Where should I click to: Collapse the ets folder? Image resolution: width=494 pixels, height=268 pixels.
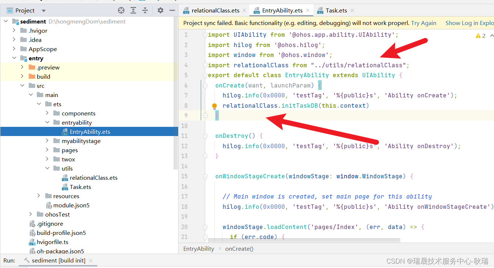pos(39,104)
